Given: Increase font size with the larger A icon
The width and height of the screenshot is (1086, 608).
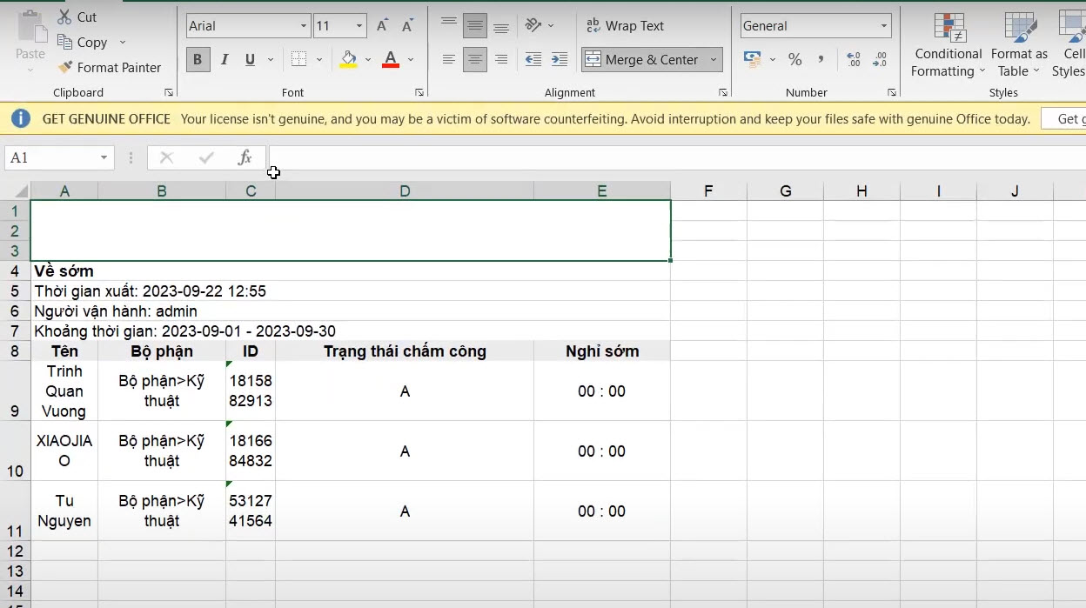Looking at the screenshot, I should (382, 26).
